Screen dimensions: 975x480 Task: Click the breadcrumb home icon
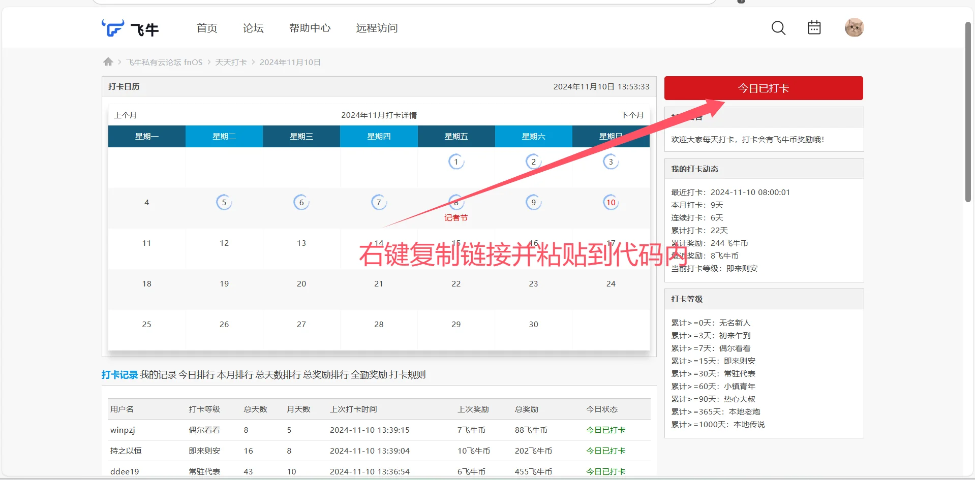click(x=108, y=62)
